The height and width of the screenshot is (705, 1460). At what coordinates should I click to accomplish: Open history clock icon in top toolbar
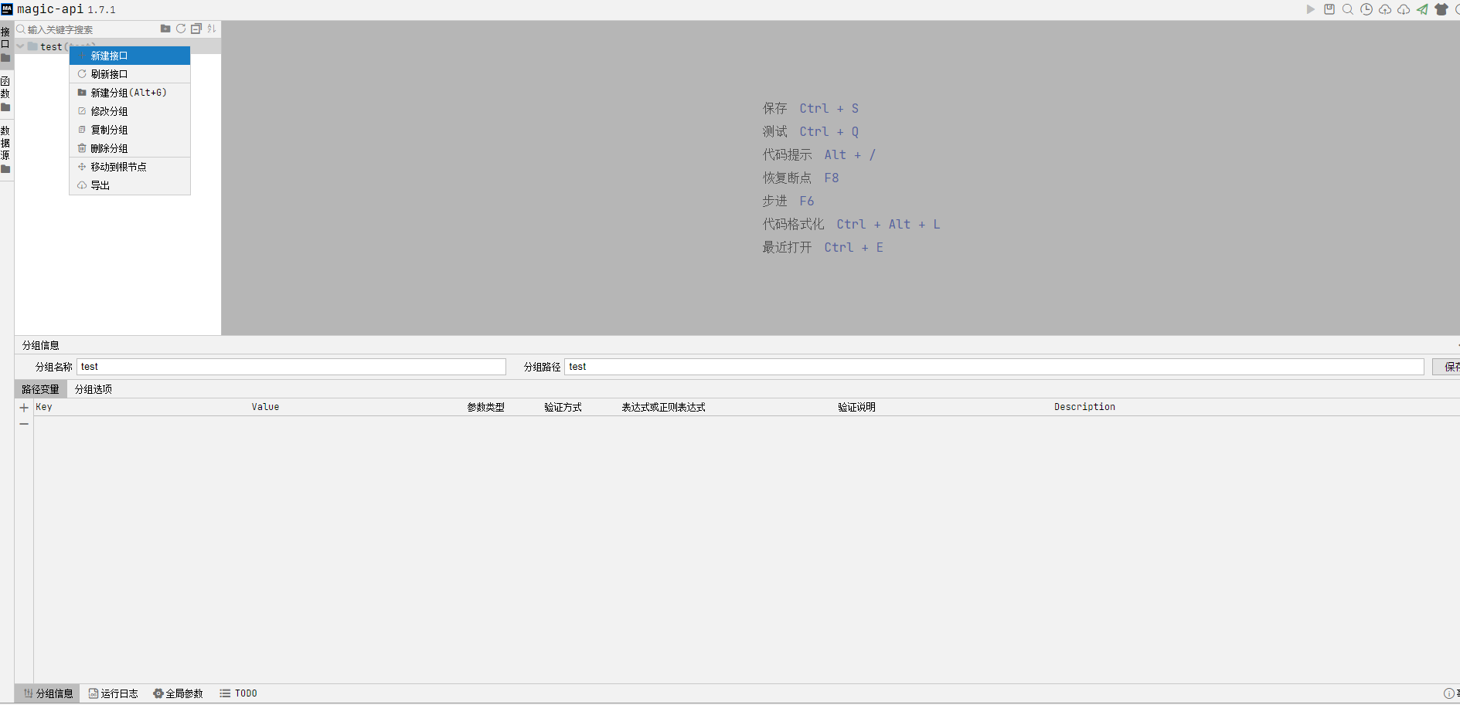pos(1366,9)
